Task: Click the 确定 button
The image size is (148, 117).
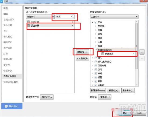Action: click(x=125, y=113)
